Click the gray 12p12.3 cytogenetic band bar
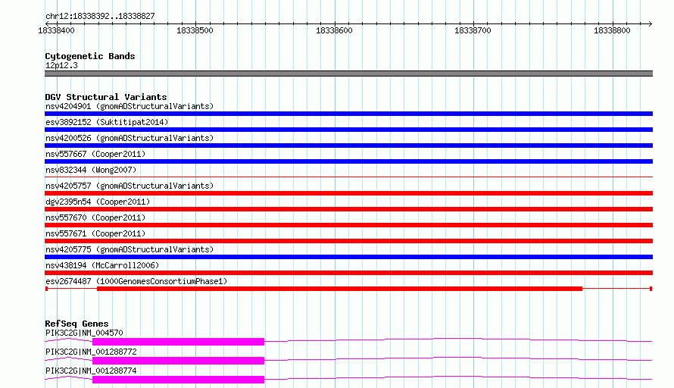This screenshot has height=388, width=674. coord(348,74)
